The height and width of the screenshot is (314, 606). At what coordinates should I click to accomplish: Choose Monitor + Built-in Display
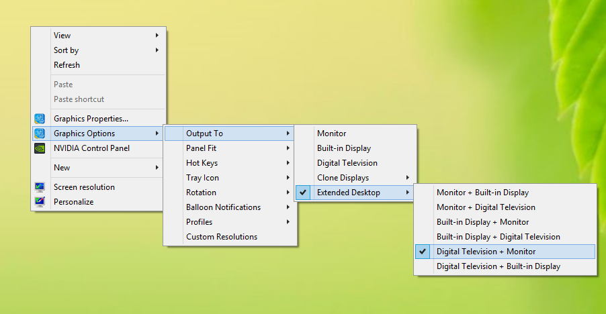coord(505,192)
